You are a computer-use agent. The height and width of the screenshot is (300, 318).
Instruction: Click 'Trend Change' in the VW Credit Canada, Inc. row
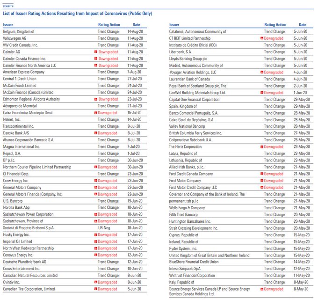pyautogui.click(x=108, y=45)
